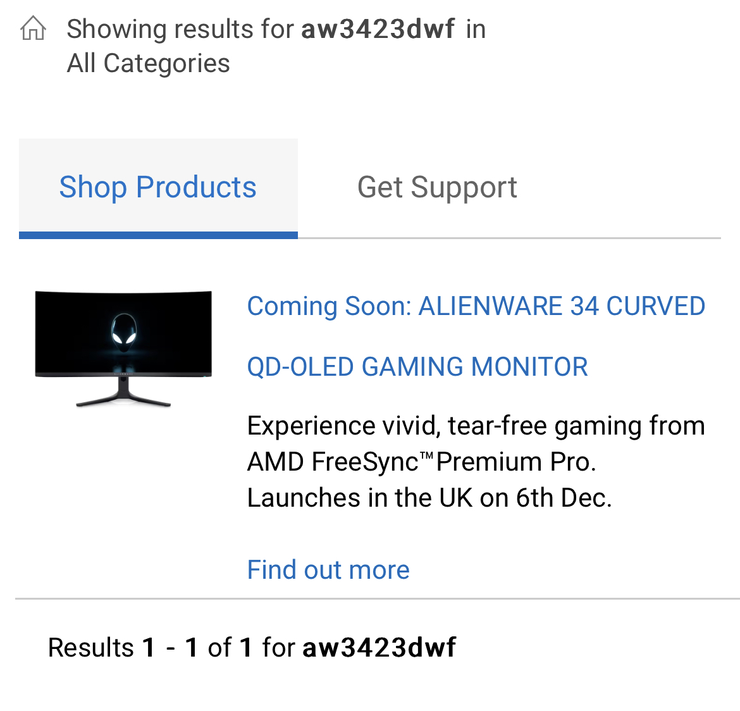Click the AMD FreeSync Premium Pro description text
The width and height of the screenshot is (740, 711).
pos(421,461)
